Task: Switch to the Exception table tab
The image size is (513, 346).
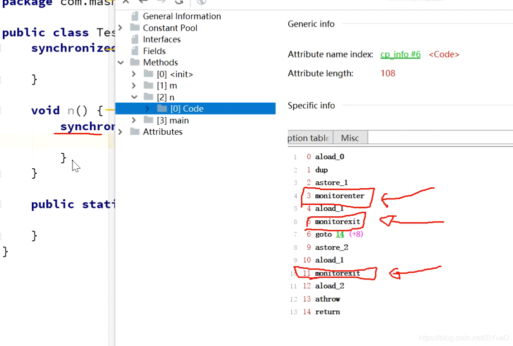Action: click(310, 138)
